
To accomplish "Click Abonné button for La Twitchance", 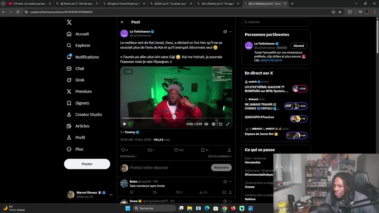I will pos(299,46).
